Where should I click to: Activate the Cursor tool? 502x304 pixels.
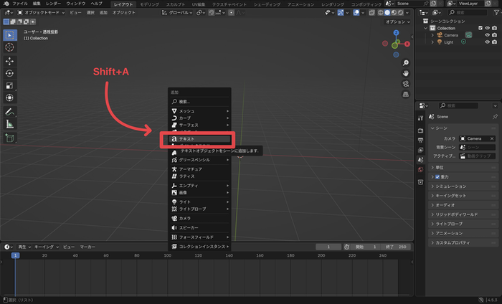(10, 47)
